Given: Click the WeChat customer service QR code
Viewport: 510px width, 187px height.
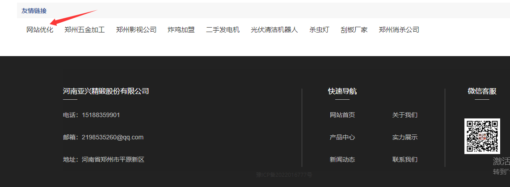Looking at the screenshot, I should click(482, 136).
